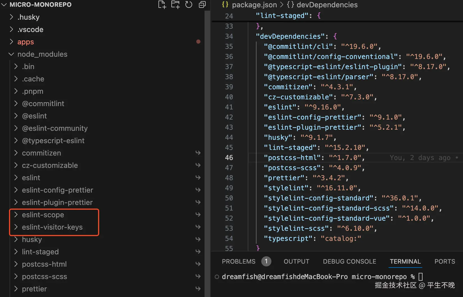Click the symlink arrow icon beside cz-customizable

coord(198,165)
